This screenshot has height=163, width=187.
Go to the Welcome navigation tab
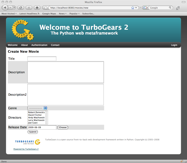tap(12, 45)
